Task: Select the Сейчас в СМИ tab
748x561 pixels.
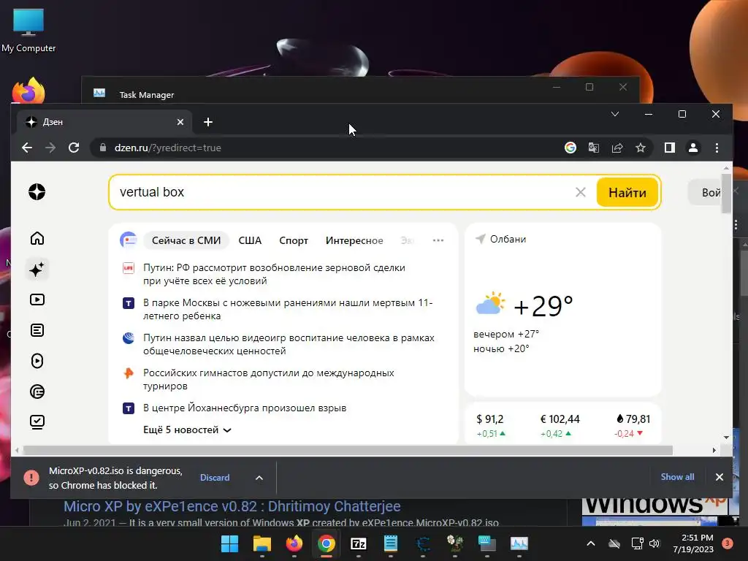Action: [186, 240]
